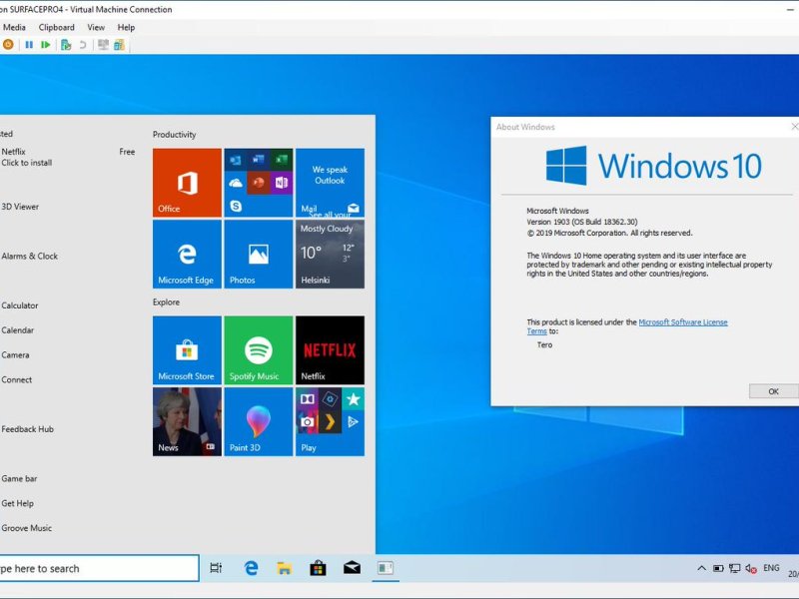Screen dimensions: 799x599
Task: Open the Office apps folder tile
Action: [x=259, y=183]
